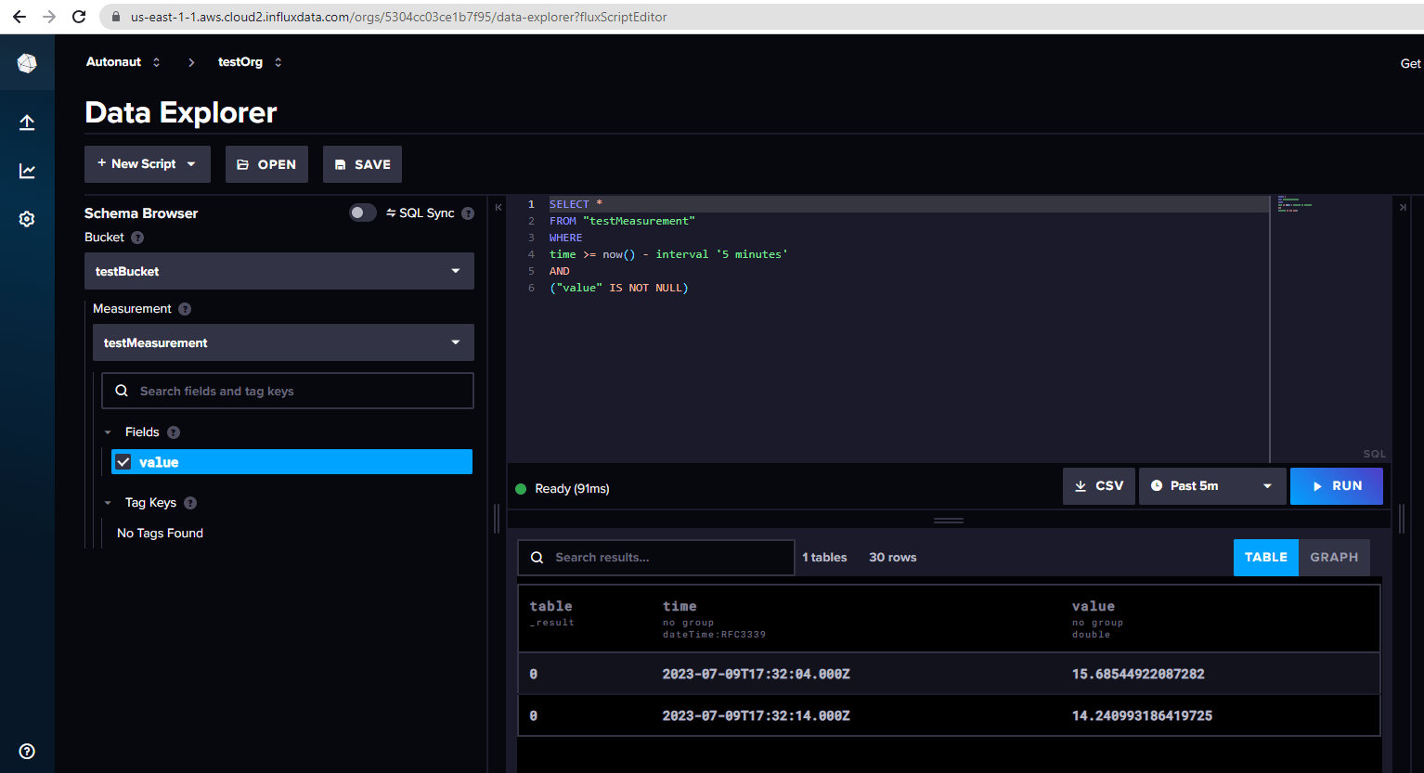Open the Help question-mark icon
The height and width of the screenshot is (773, 1424).
pos(27,751)
